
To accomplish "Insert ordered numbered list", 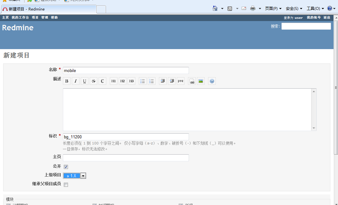I will click(152, 81).
